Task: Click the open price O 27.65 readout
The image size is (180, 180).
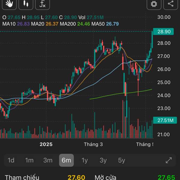Action: point(11,17)
